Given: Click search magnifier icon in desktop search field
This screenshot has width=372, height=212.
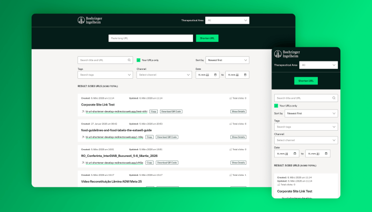Looking at the screenshot, I should coord(129,60).
